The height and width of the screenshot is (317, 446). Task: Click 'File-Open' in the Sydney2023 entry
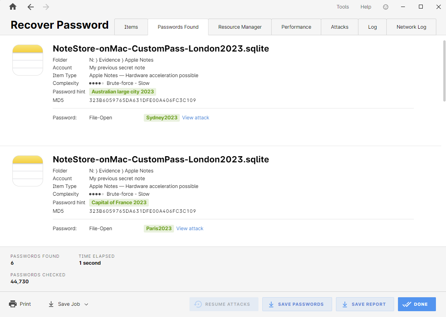[101, 117]
